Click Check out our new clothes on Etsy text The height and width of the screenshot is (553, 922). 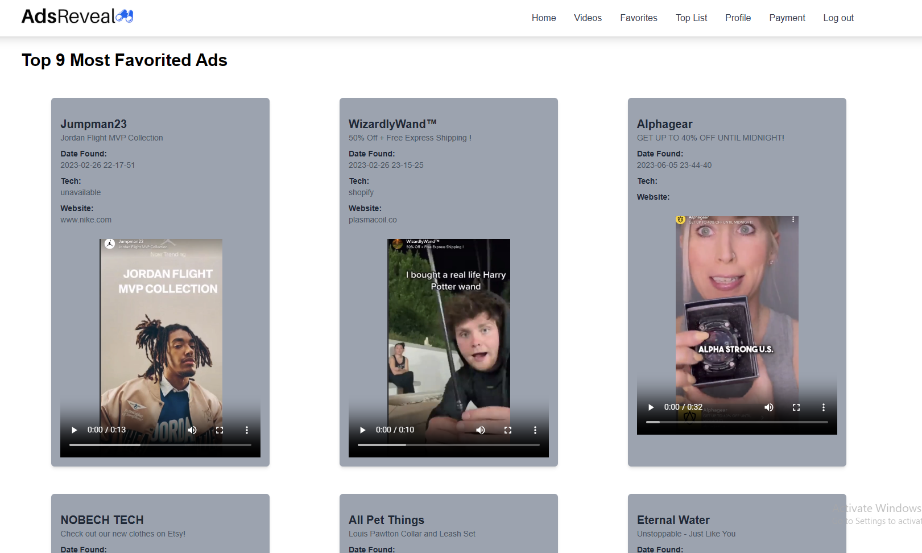click(x=123, y=534)
